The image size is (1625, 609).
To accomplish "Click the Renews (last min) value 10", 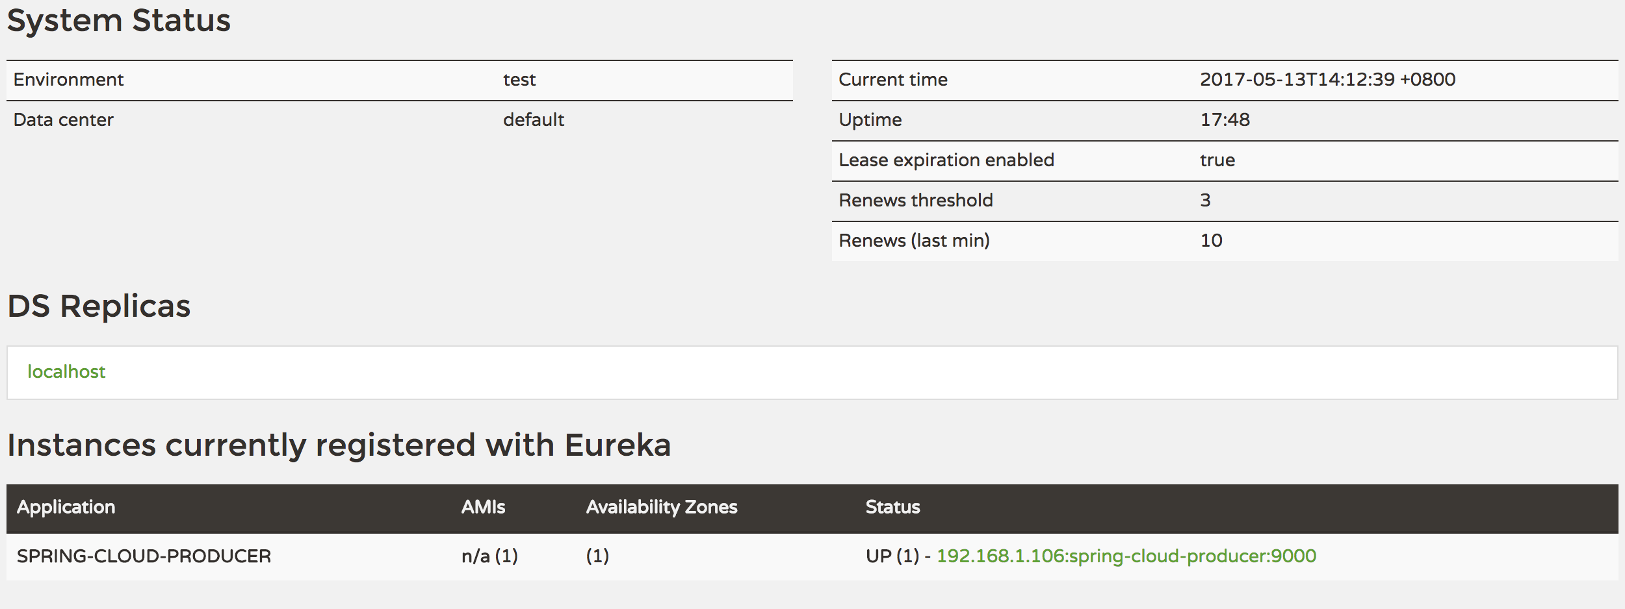I will (1211, 241).
